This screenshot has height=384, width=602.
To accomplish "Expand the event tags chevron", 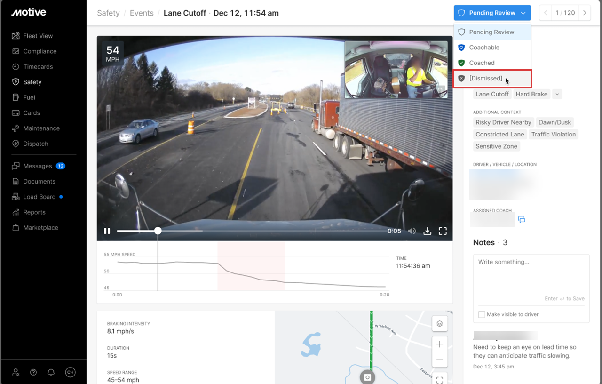I will (x=557, y=94).
